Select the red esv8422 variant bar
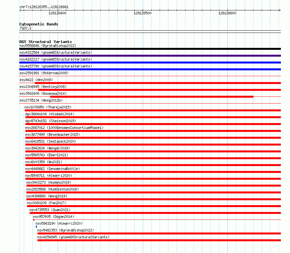290x253 pixels. [x=158, y=83]
